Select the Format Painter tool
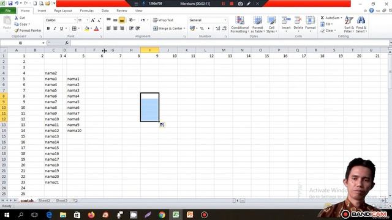The width and height of the screenshot is (392, 220). tap(28, 31)
